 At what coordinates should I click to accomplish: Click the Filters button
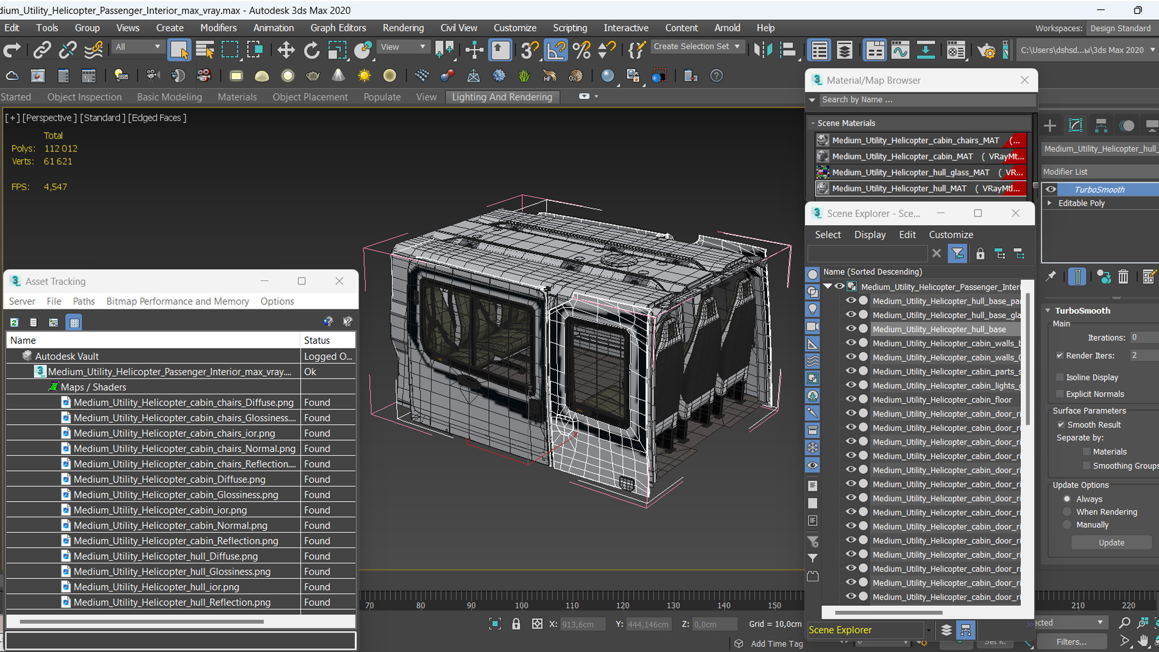[x=1071, y=642]
